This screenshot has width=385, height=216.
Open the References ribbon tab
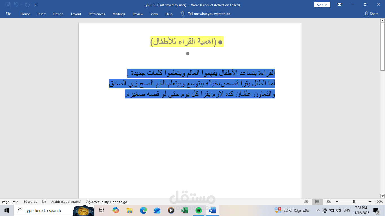point(97,14)
